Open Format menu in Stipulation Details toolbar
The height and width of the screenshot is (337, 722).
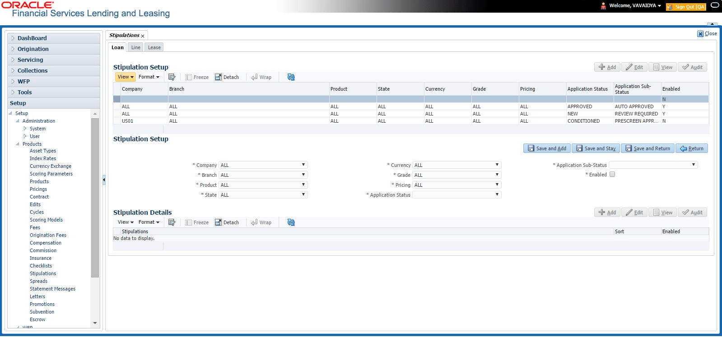[x=149, y=222]
